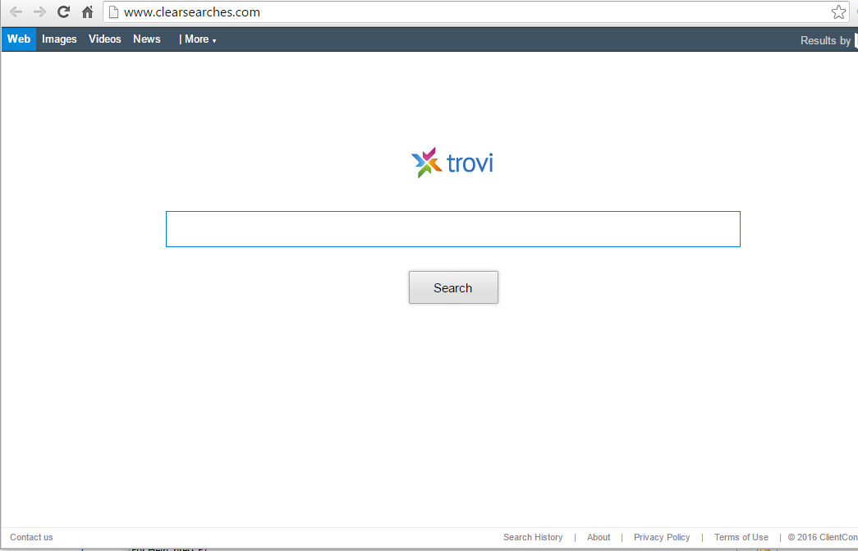
Task: Click the Trovi logo
Action: pyautogui.click(x=452, y=163)
